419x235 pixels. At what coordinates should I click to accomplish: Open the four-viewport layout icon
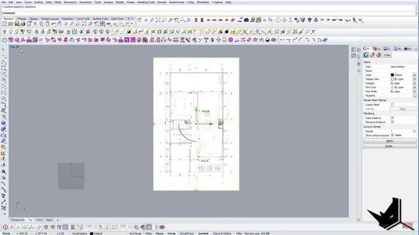102,24
